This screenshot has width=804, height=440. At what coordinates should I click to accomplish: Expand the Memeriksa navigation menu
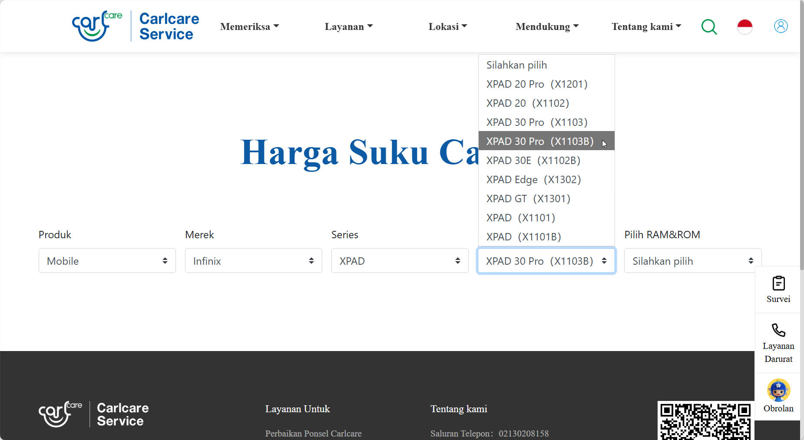point(249,26)
